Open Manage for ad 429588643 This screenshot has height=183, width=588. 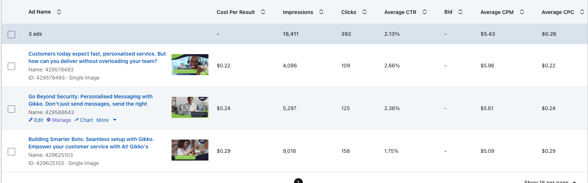click(59, 120)
